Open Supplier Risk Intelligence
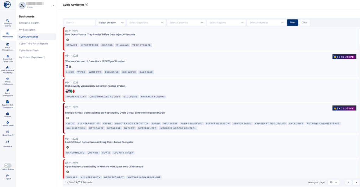Screen dimensions: 360x187 point(8,104)
